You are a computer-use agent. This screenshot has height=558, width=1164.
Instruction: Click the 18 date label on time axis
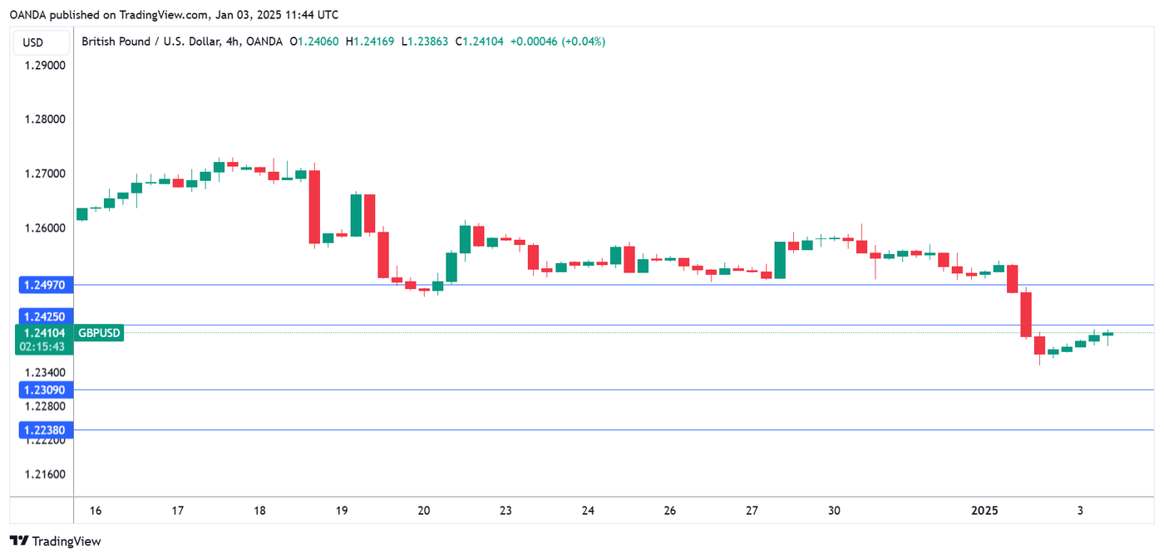coord(259,511)
